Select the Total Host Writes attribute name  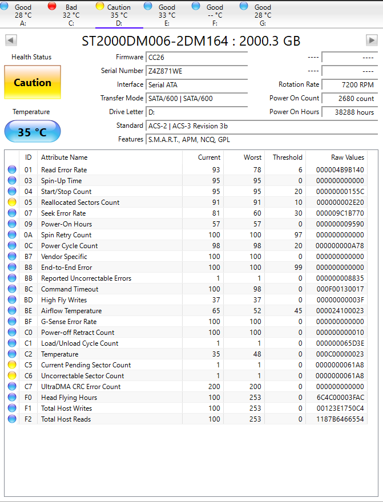(66, 408)
